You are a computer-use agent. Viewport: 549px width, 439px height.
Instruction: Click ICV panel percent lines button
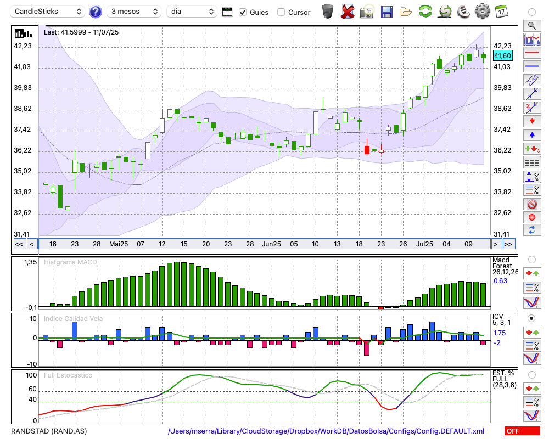(532, 346)
